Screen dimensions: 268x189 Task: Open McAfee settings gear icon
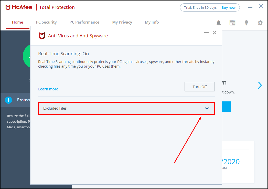click(260, 23)
